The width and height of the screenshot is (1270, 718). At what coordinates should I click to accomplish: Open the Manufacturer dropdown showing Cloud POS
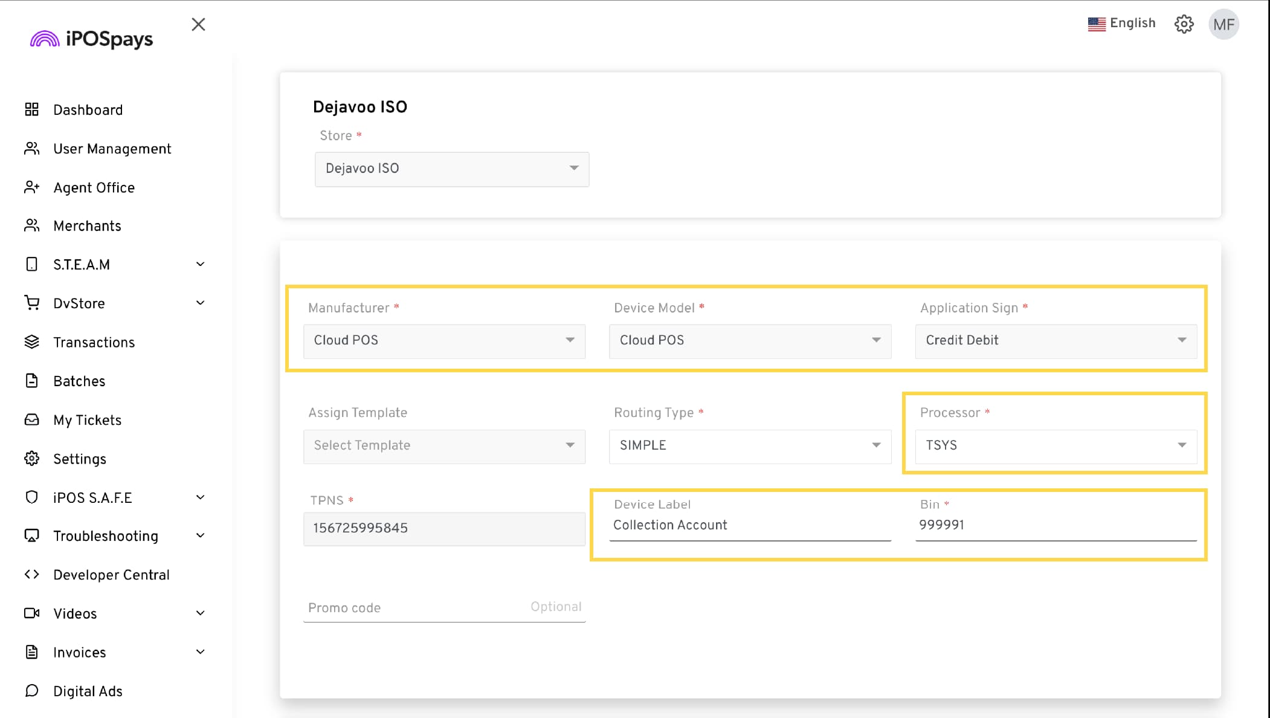tap(443, 341)
